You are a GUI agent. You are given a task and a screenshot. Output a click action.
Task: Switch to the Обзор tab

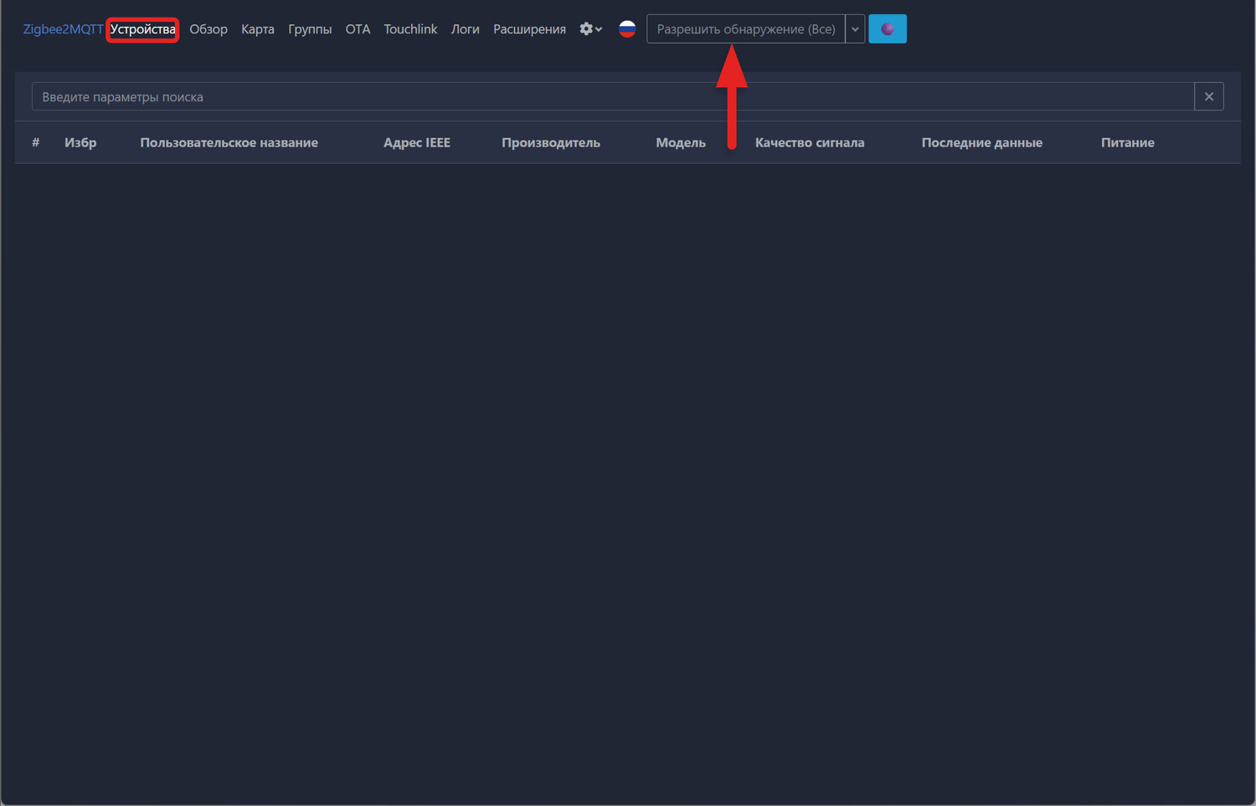208,29
